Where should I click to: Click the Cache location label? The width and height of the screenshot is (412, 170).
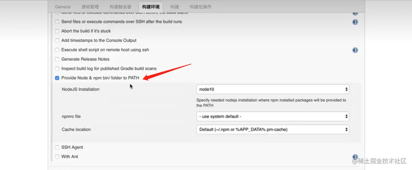click(76, 129)
